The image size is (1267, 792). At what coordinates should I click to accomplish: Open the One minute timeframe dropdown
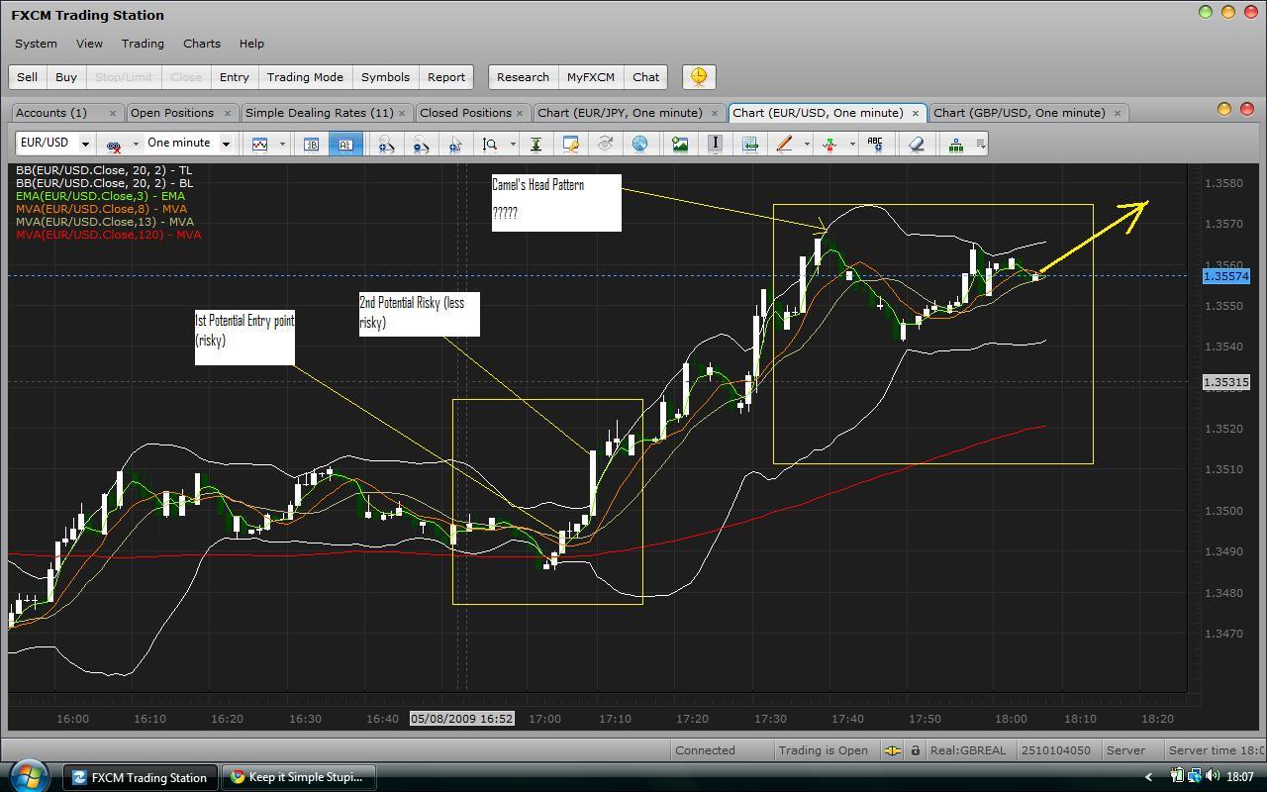226,144
